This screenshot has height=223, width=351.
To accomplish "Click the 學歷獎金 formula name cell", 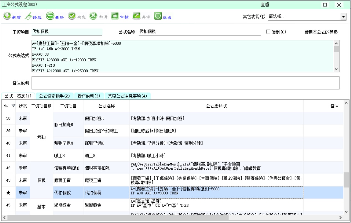I will 106,205.
